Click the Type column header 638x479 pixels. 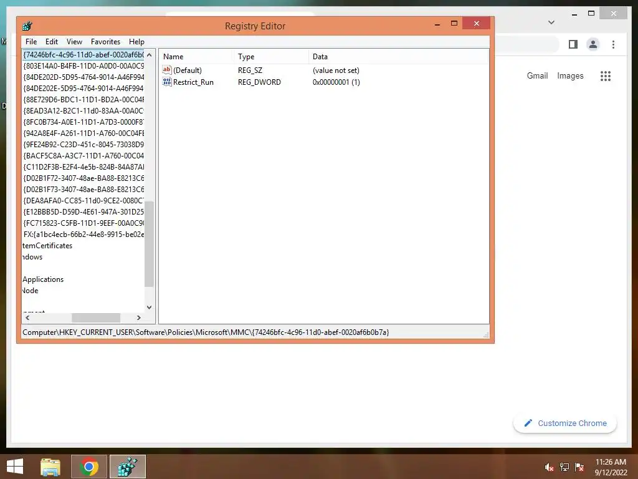click(270, 57)
